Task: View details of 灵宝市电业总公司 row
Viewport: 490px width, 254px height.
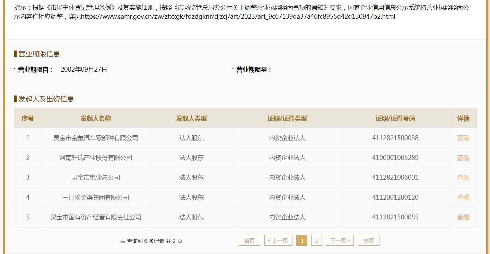Action: tap(463, 178)
